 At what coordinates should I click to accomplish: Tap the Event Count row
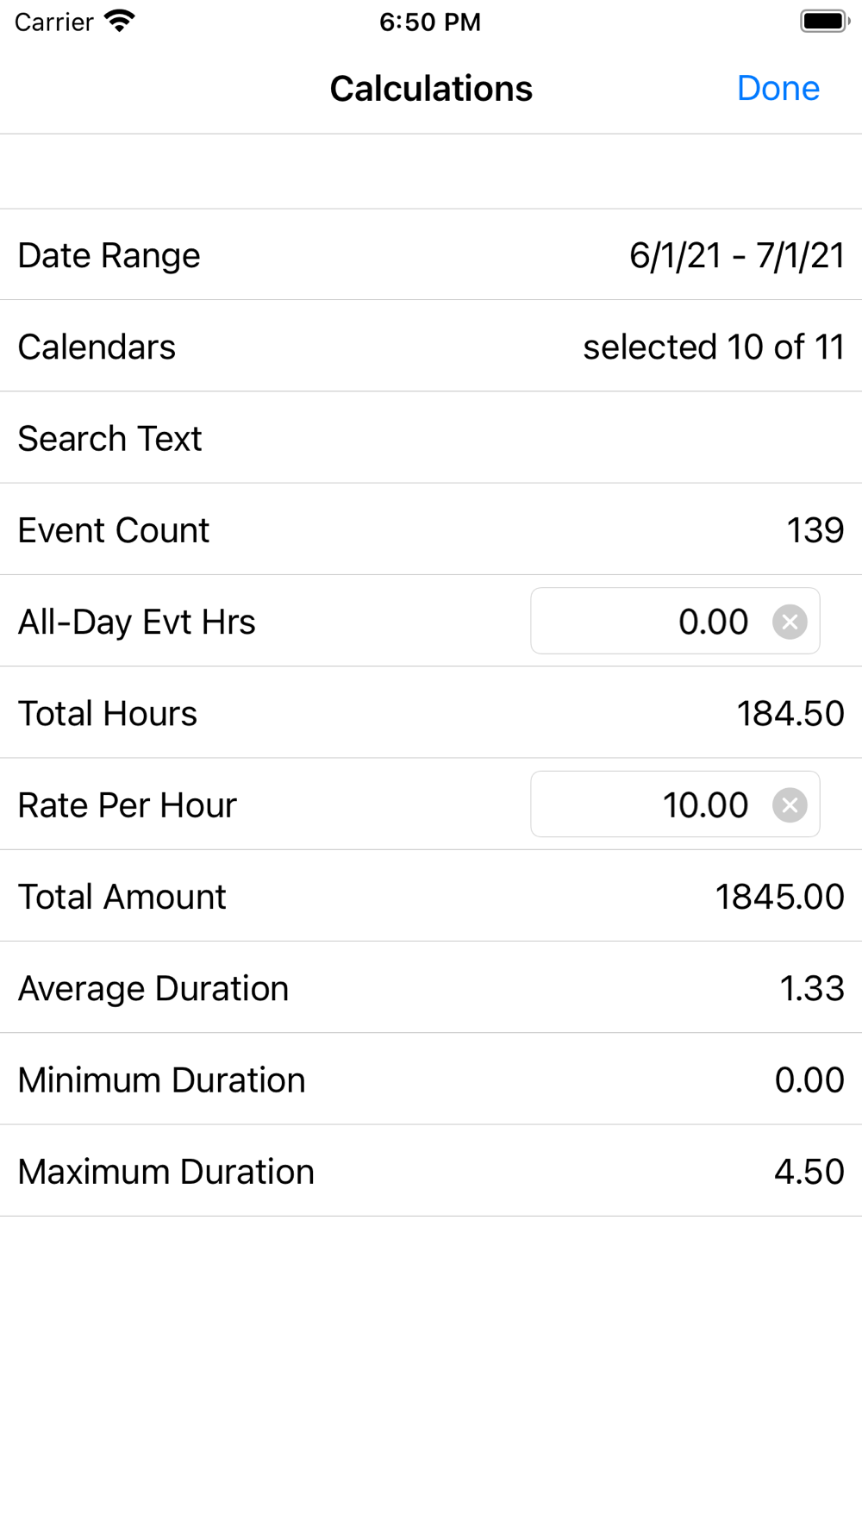pyautogui.click(x=431, y=530)
